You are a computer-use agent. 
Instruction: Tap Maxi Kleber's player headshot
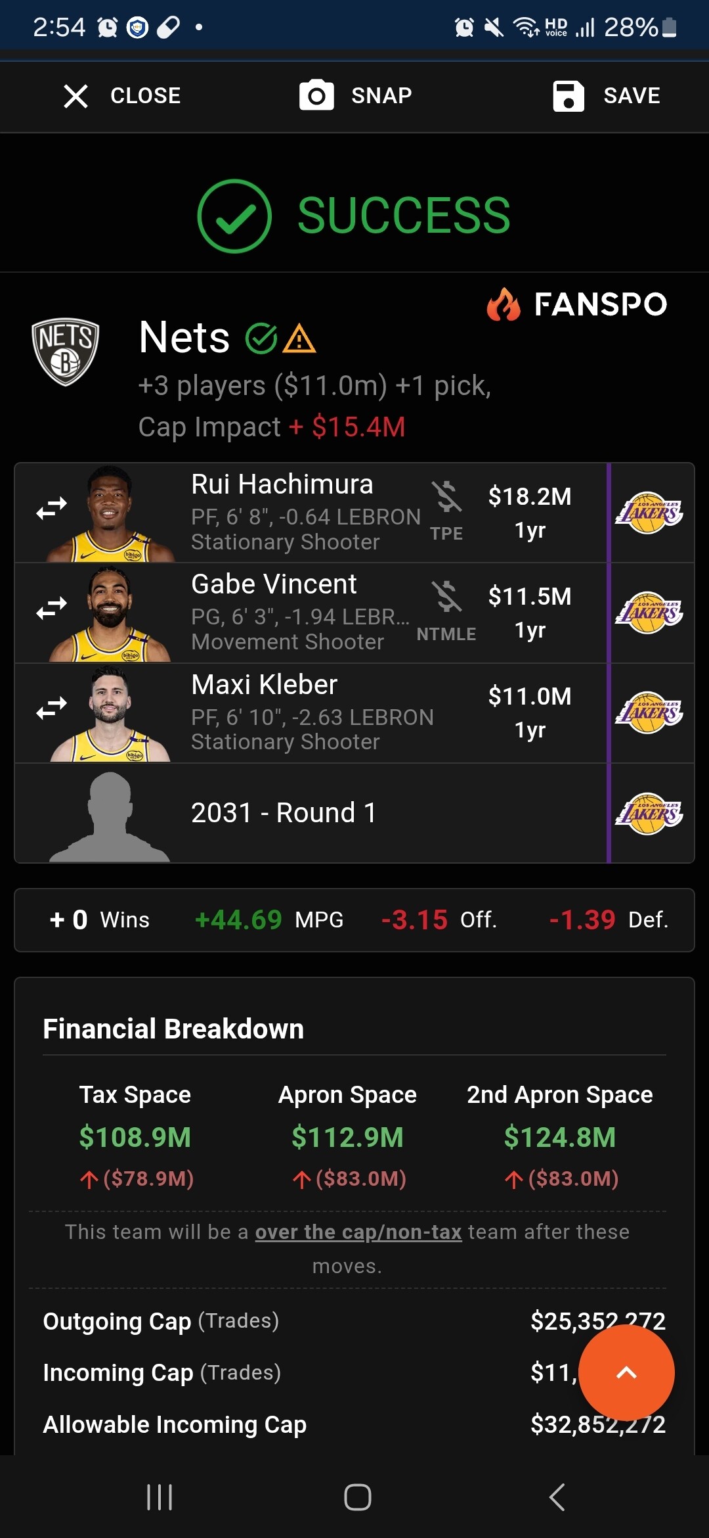110,714
